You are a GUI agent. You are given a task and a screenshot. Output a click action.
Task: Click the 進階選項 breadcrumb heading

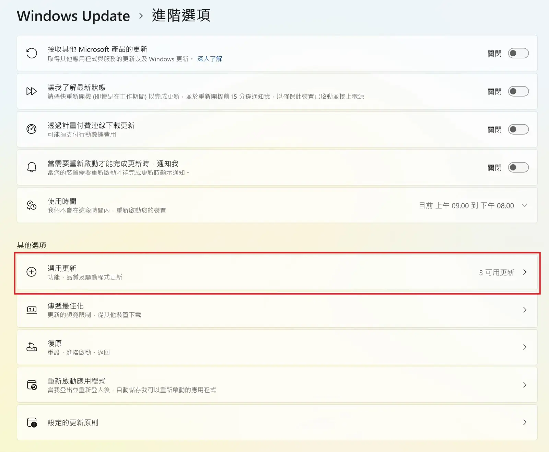coord(181,16)
